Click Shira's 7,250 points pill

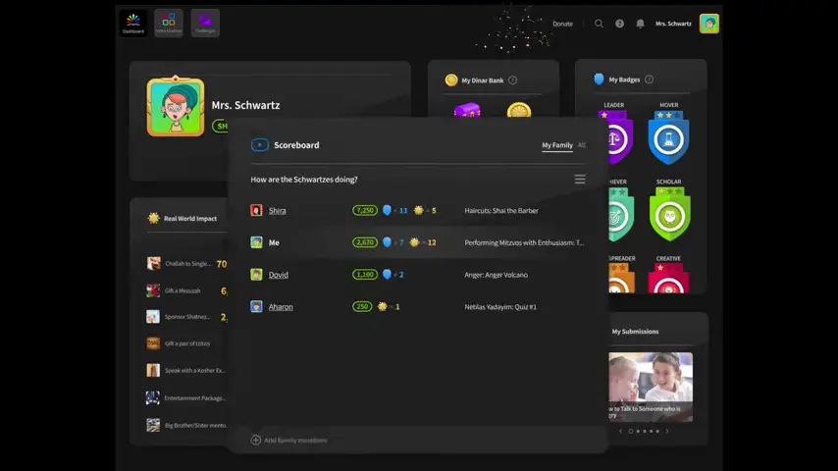pos(364,210)
